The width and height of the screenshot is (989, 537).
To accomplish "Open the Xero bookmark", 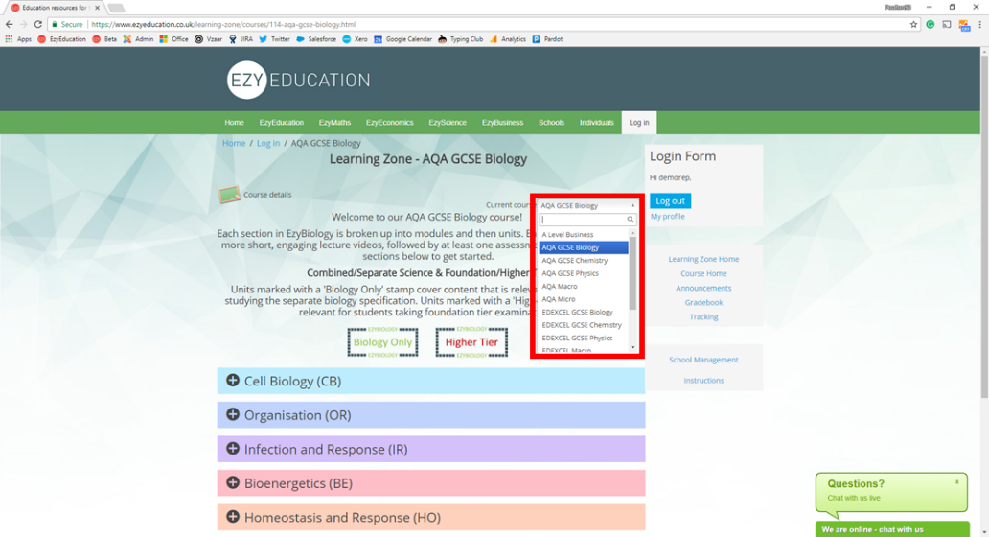I will point(355,39).
